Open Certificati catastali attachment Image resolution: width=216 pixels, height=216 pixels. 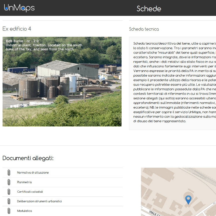pos(30,192)
